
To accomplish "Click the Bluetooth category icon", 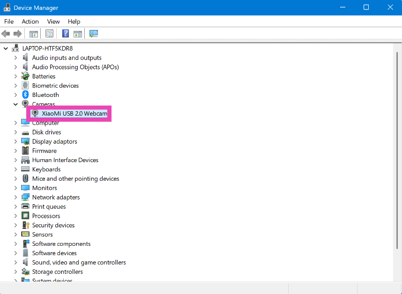I will (26, 95).
